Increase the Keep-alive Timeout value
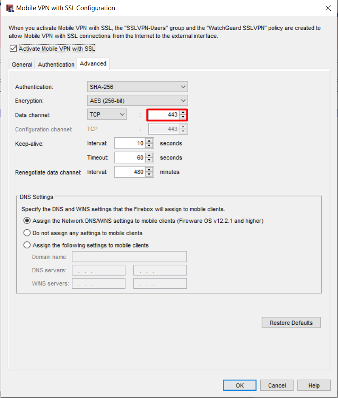The width and height of the screenshot is (338, 398). [x=149, y=155]
